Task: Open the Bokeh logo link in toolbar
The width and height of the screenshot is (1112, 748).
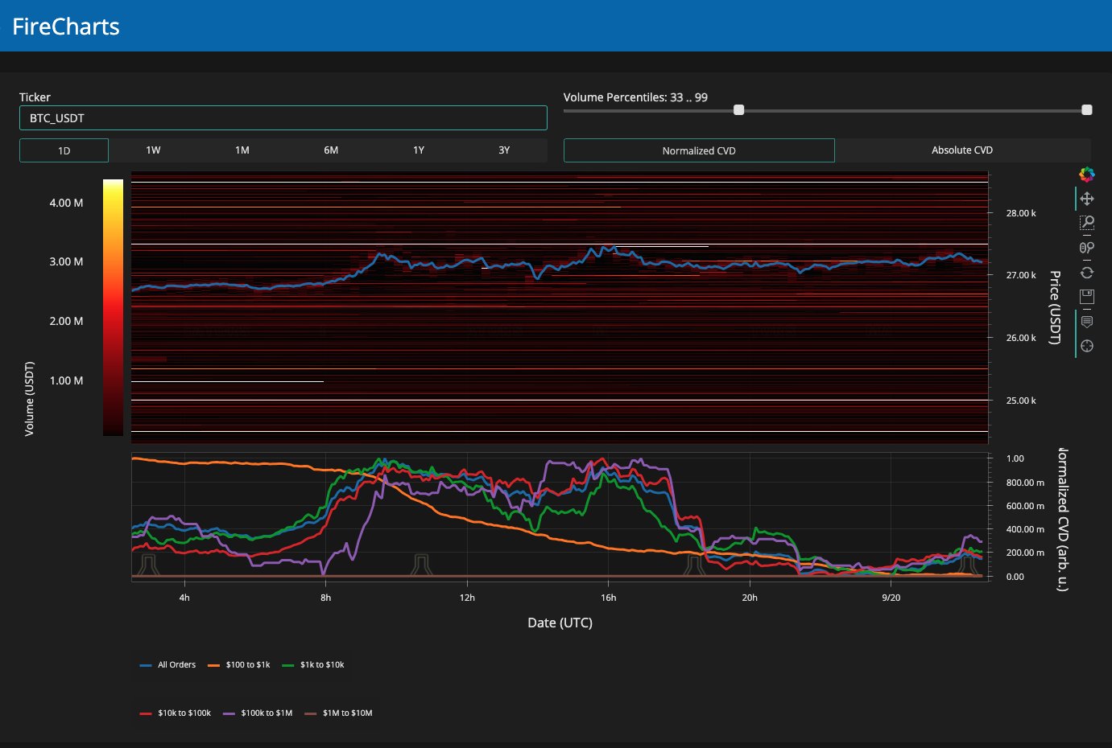Action: pos(1086,175)
